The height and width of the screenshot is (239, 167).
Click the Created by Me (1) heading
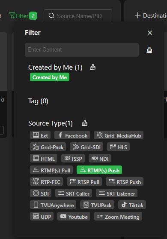point(55,67)
